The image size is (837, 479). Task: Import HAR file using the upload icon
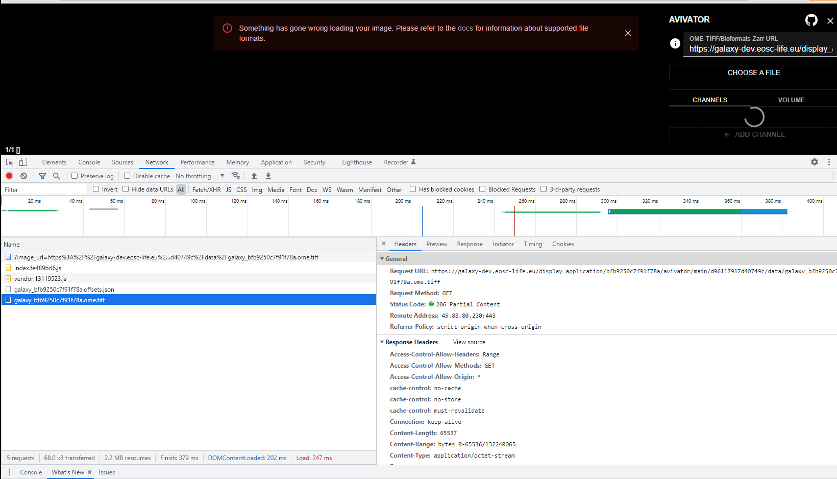254,176
